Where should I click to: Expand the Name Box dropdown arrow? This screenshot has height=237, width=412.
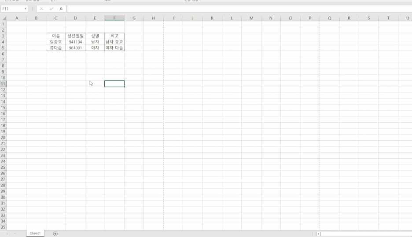25,9
